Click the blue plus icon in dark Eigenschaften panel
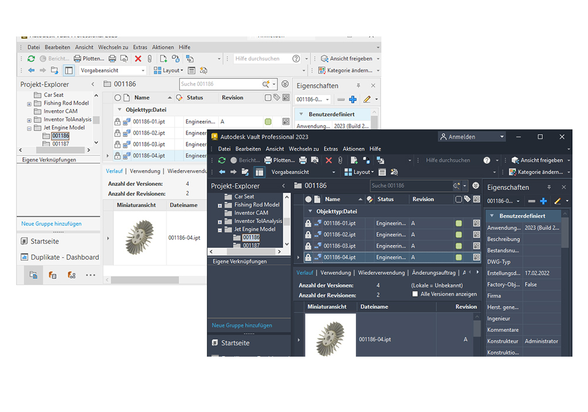The height and width of the screenshot is (412, 588). coord(543,201)
